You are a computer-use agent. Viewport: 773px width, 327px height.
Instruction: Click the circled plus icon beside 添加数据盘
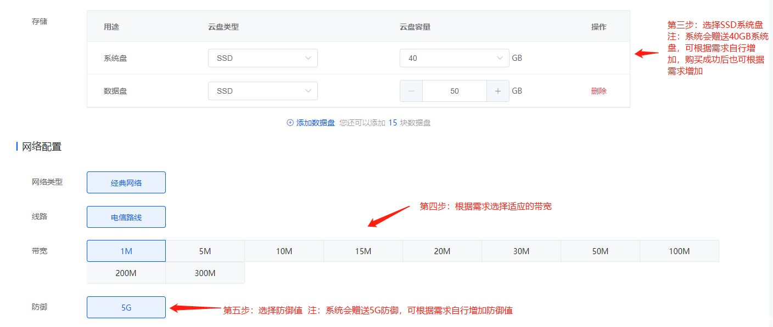click(290, 123)
